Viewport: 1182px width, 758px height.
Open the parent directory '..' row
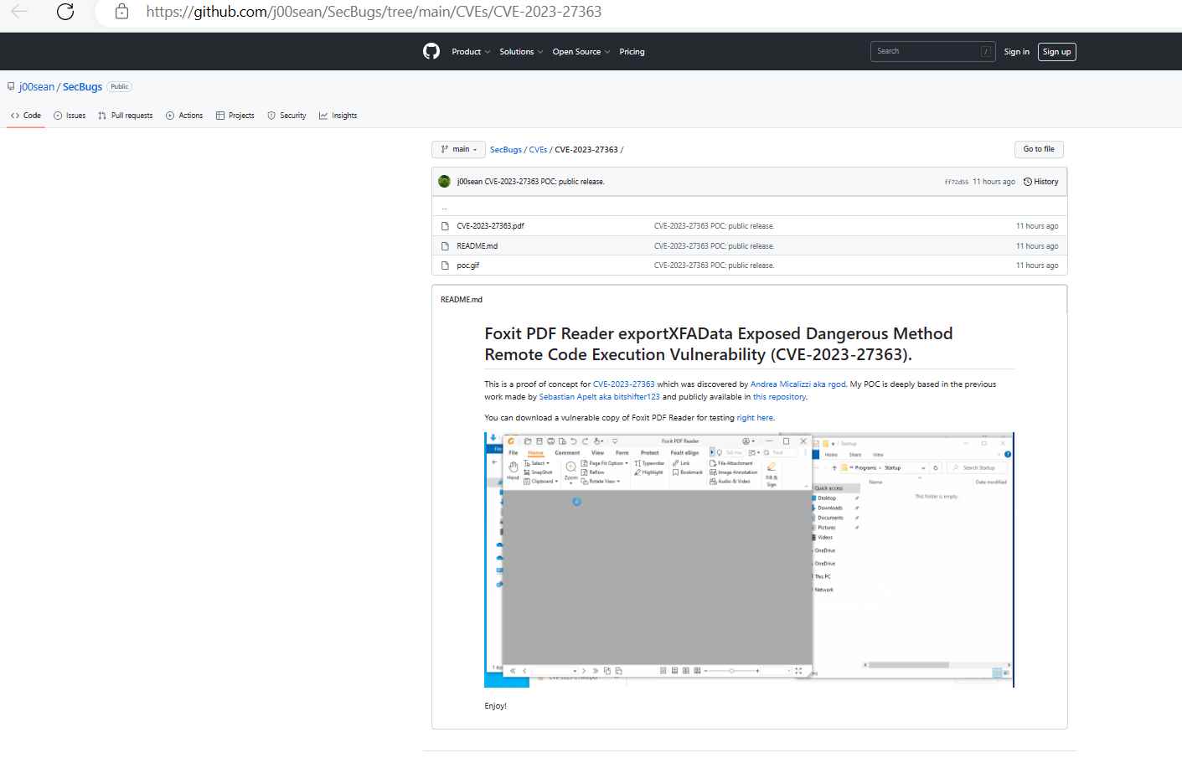coord(750,207)
